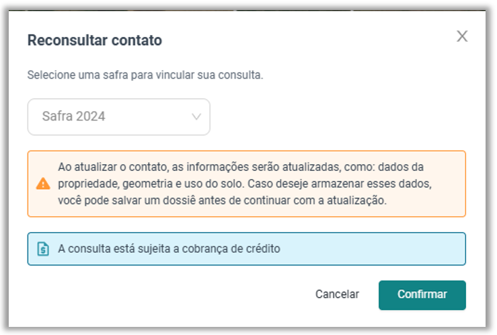Open the Safra 2024 dropdown

[x=118, y=117]
